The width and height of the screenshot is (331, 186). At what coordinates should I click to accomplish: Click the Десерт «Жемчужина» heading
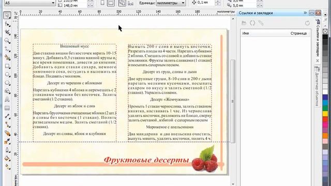170,100
